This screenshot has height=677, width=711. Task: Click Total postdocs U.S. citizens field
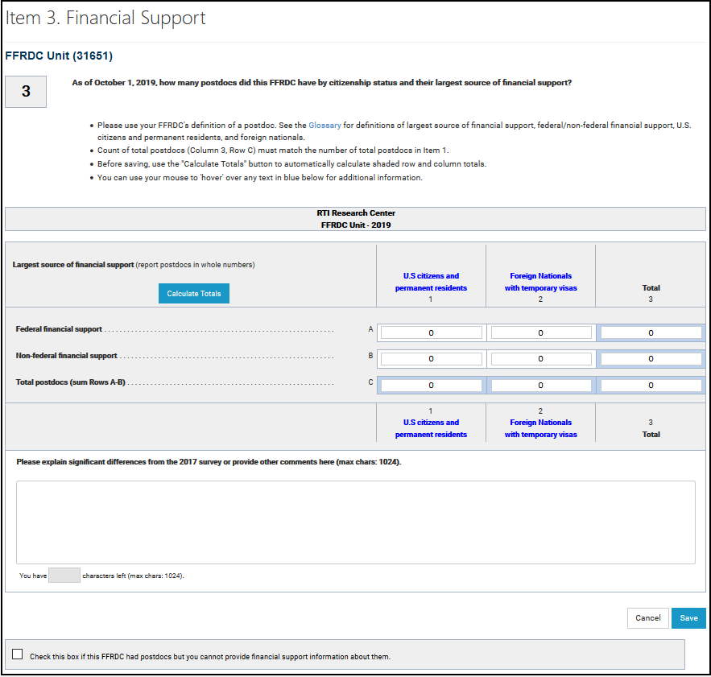click(431, 386)
